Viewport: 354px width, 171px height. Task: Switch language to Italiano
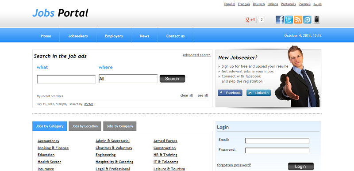(x=273, y=4)
